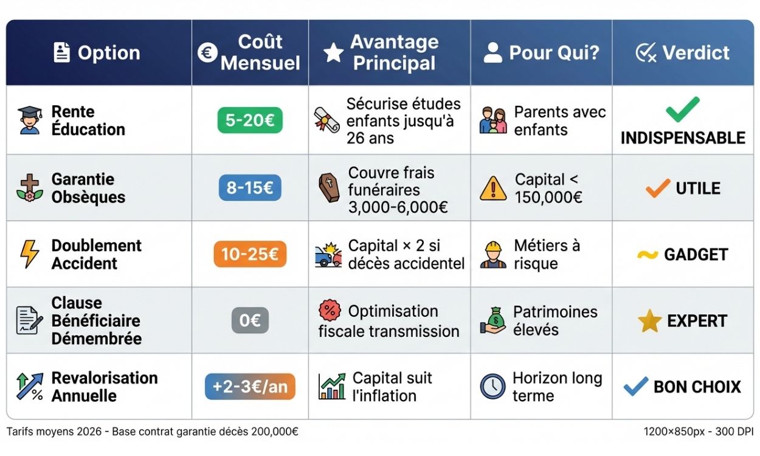760x456 pixels.
Task: Click the orange 10-25€ price badge
Action: (250, 254)
